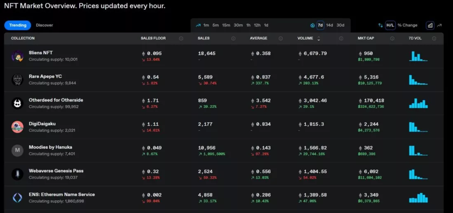This screenshot has width=453, height=213.
Task: Click the ENS 7D volume chart
Action: click(418, 198)
